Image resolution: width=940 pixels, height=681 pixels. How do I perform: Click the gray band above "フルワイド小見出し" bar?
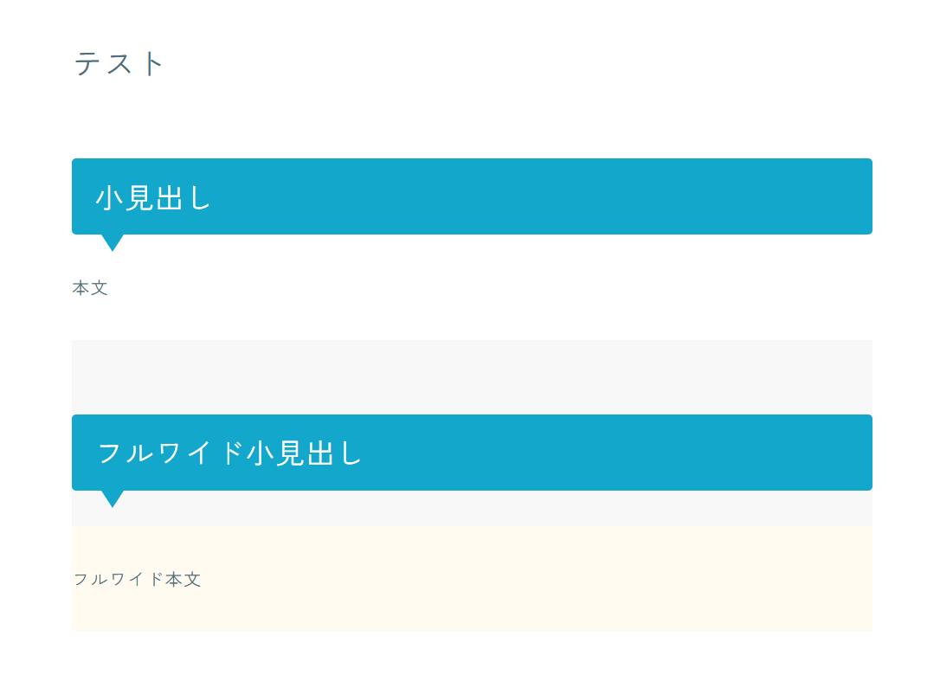tap(472, 376)
